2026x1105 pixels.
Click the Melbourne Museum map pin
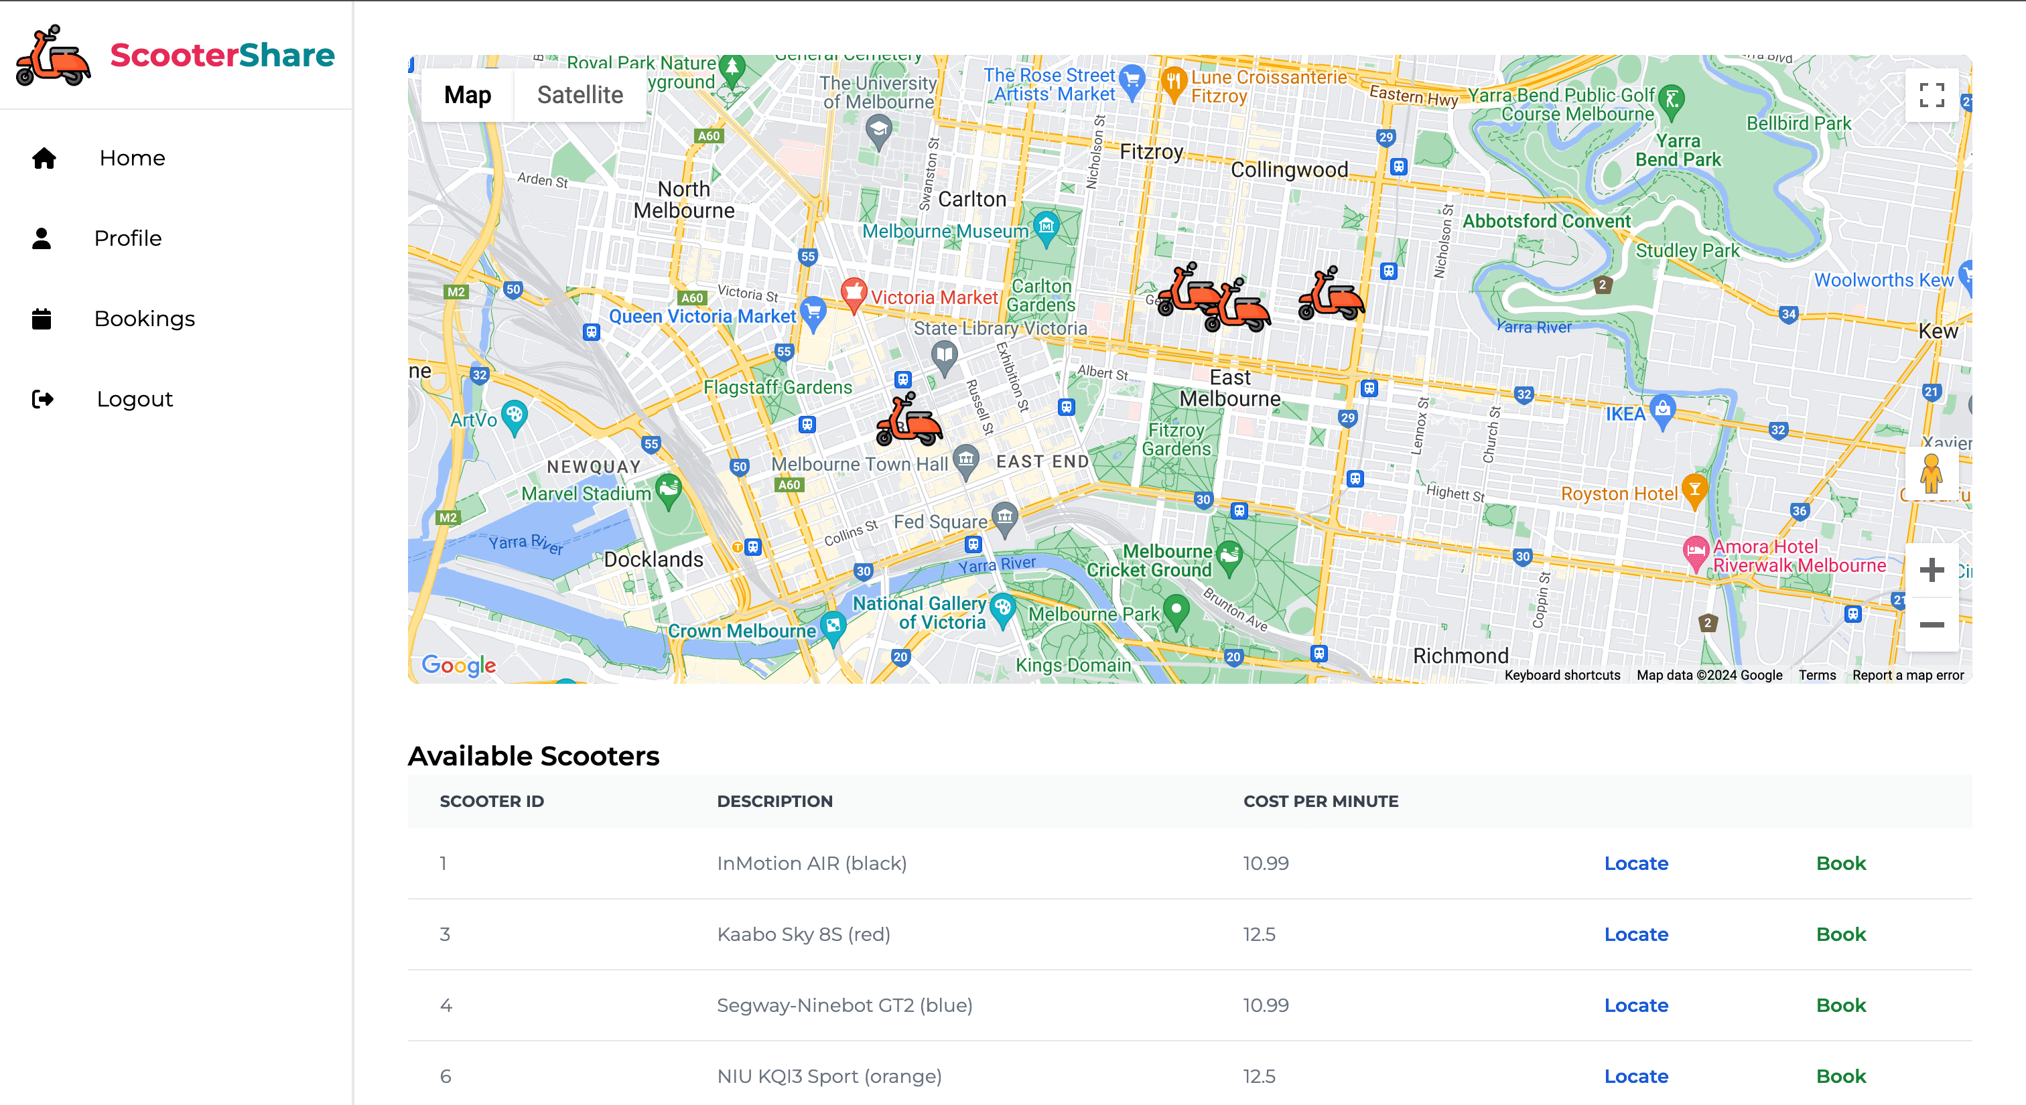pyautogui.click(x=1045, y=229)
